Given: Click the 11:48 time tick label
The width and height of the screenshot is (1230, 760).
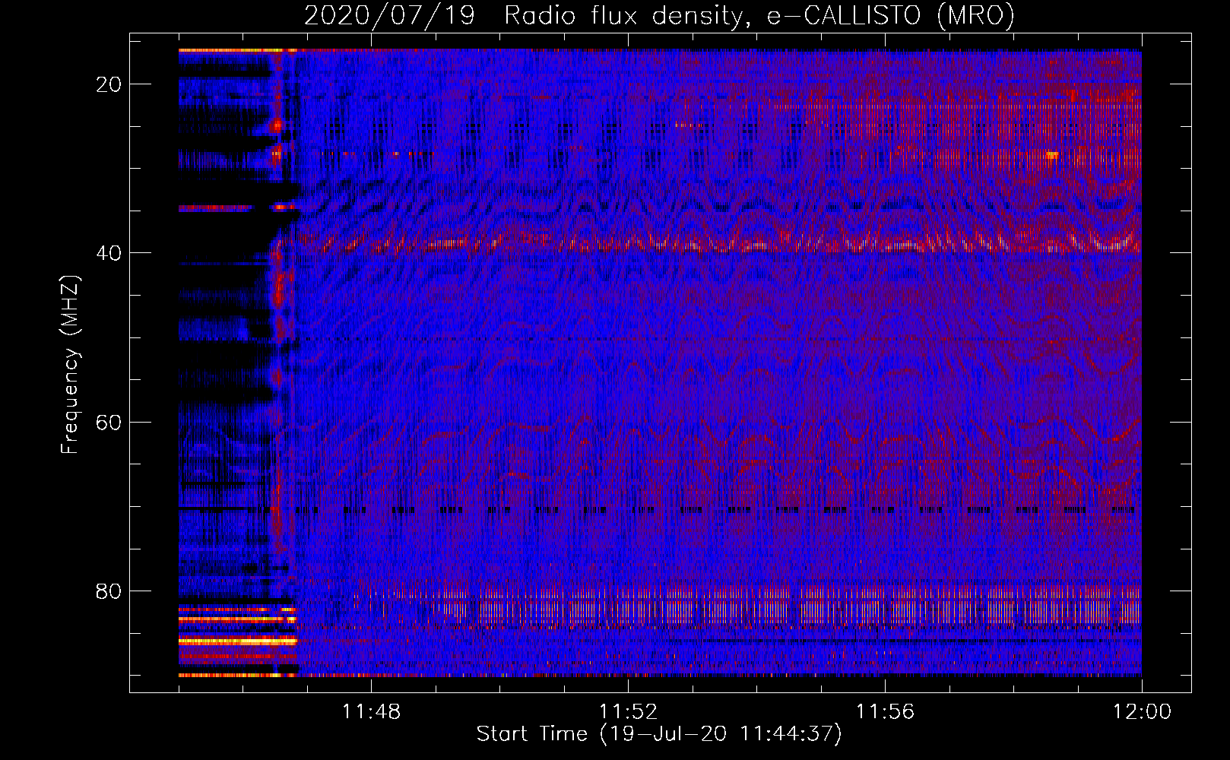Looking at the screenshot, I should coord(371,711).
